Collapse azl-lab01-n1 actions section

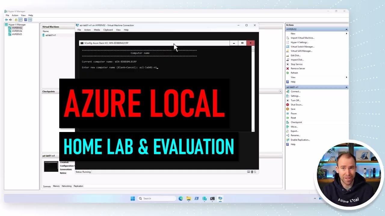point(346,87)
